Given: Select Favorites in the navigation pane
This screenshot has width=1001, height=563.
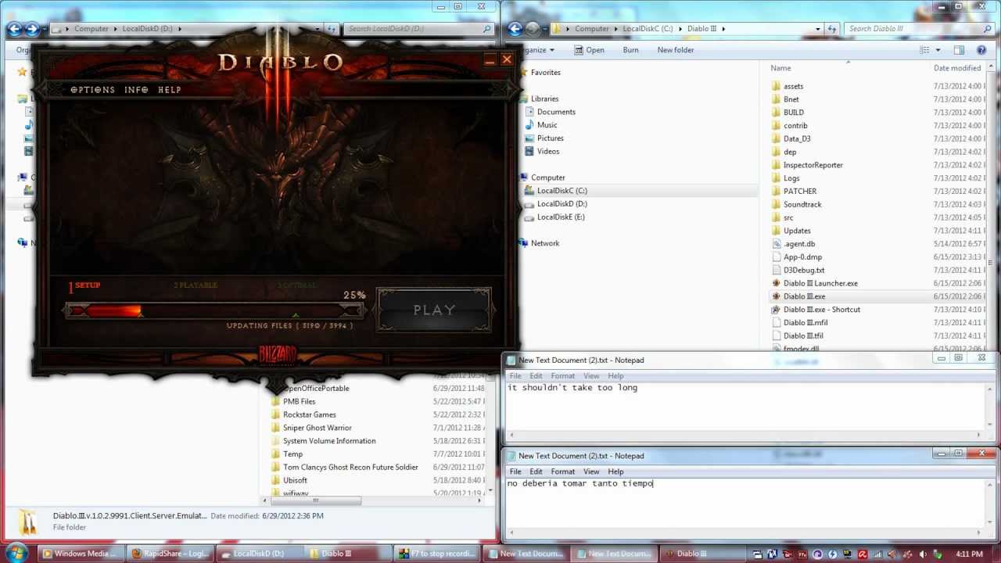Looking at the screenshot, I should pos(545,73).
